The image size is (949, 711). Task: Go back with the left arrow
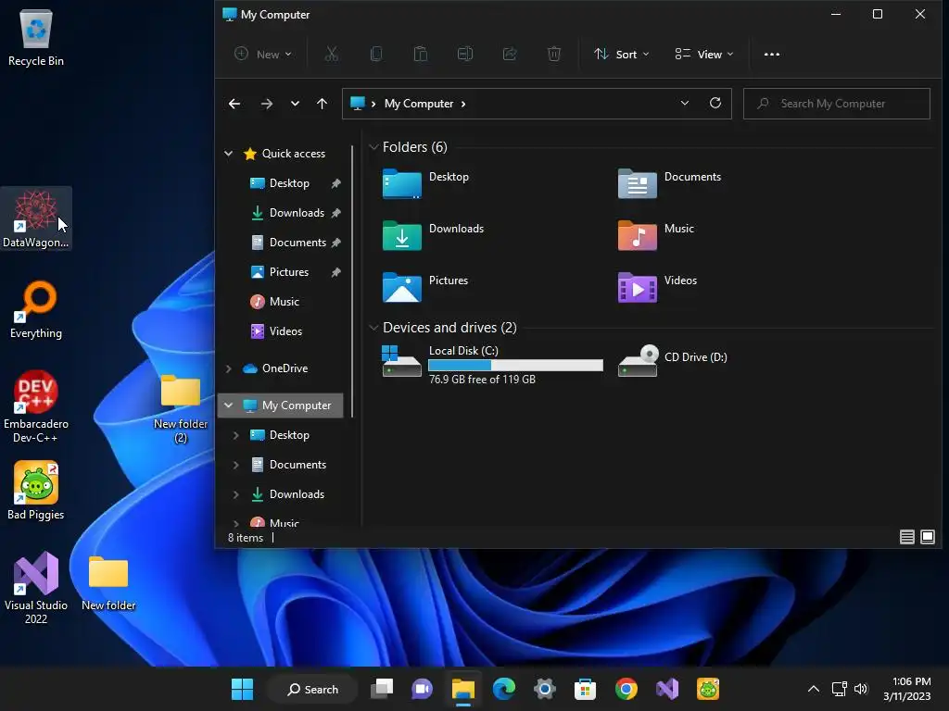(x=234, y=104)
